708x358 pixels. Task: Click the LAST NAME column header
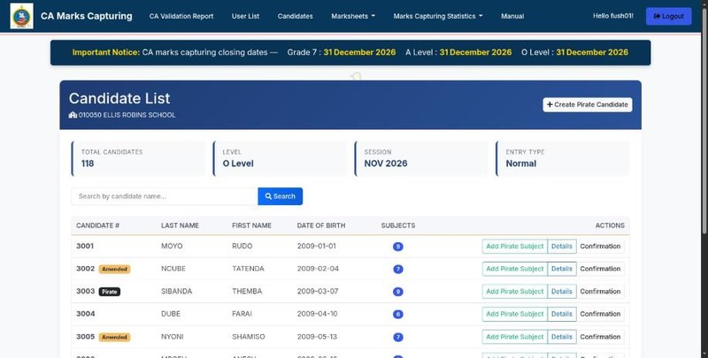[x=180, y=225]
